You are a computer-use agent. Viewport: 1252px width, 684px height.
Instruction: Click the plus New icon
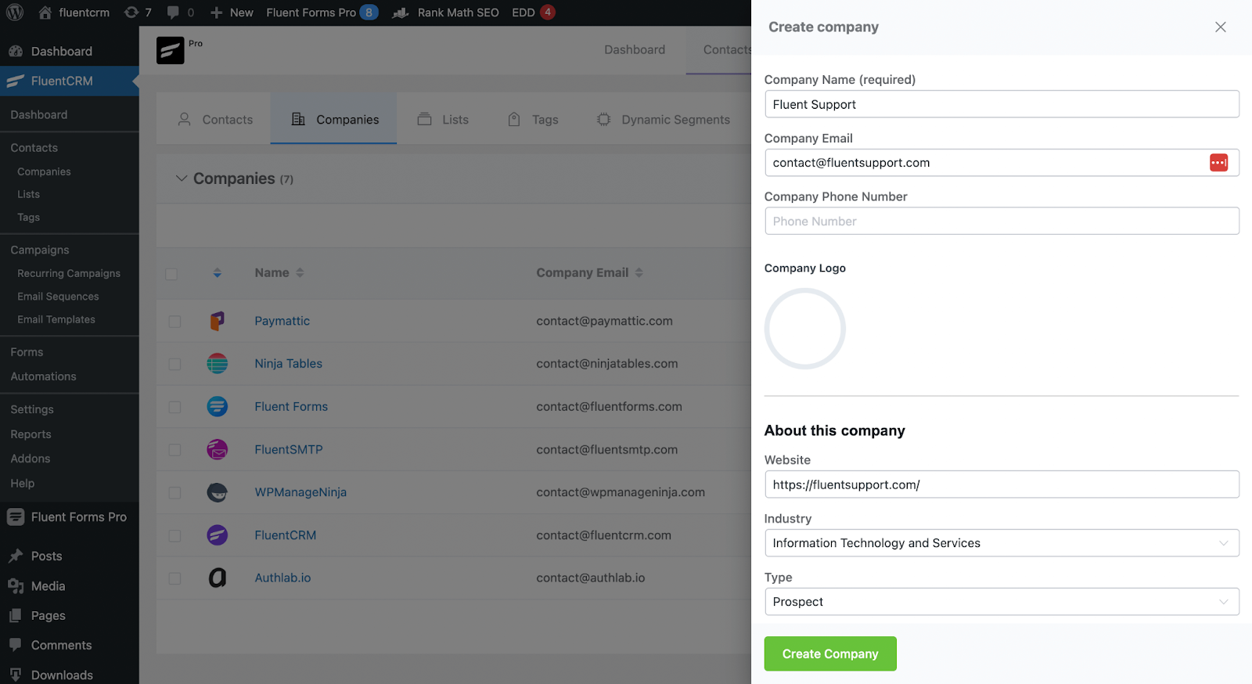(x=217, y=13)
